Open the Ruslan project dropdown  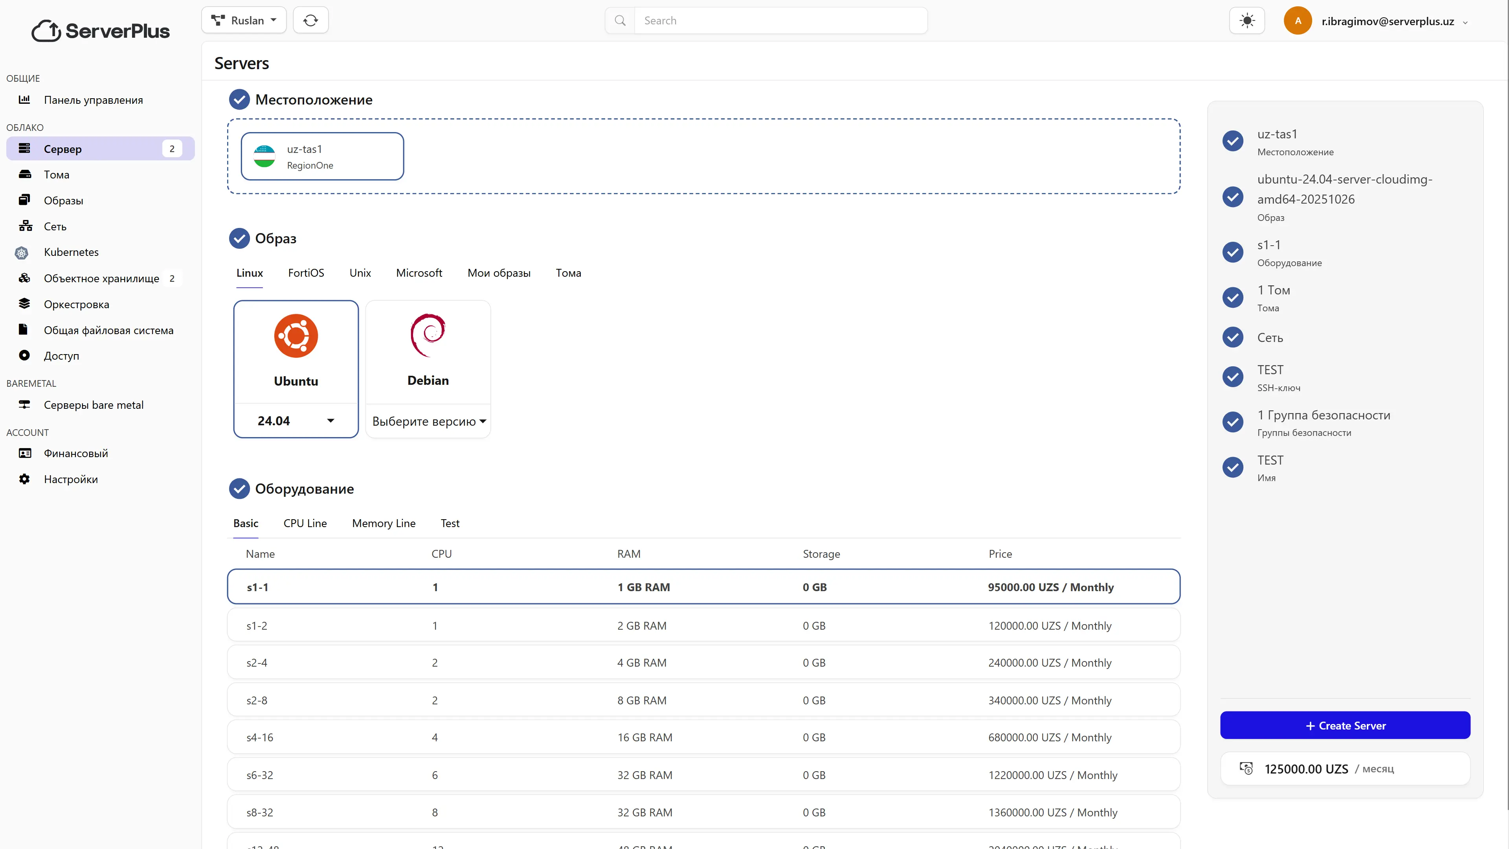(x=244, y=20)
